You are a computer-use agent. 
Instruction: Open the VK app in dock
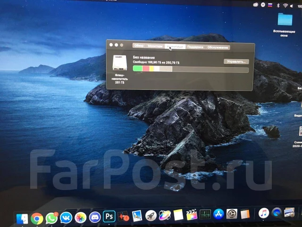coord(66,218)
